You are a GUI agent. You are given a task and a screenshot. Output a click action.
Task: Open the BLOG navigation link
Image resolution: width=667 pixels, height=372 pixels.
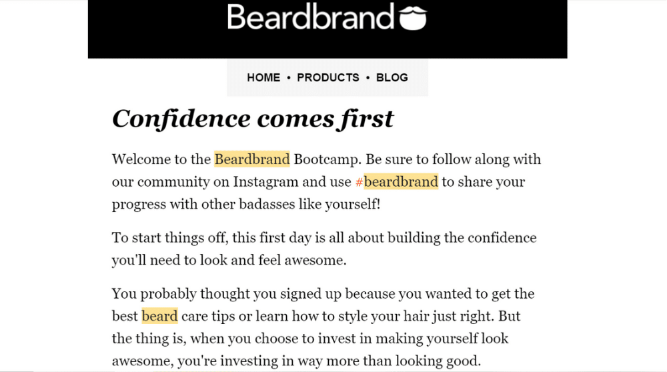392,77
